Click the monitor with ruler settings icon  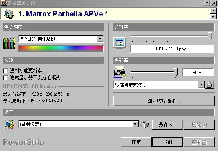point(9,124)
